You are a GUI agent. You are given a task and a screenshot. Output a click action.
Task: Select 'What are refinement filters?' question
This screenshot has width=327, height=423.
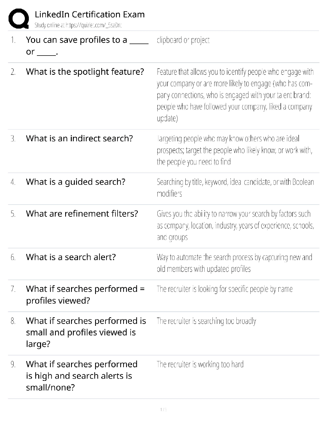82,214
